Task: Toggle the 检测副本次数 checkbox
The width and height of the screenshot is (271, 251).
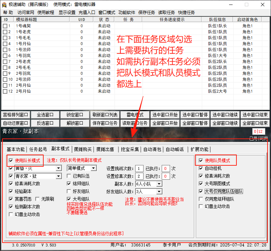Action: 11,207
